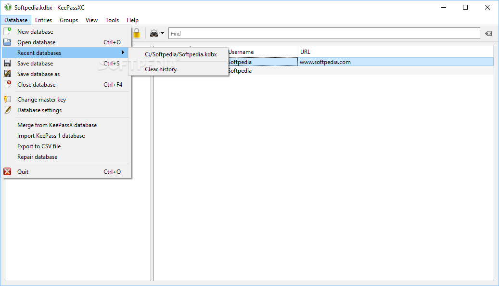Viewport: 499px width, 286px height.
Task: Choose Close database menu entry
Action: pos(66,84)
